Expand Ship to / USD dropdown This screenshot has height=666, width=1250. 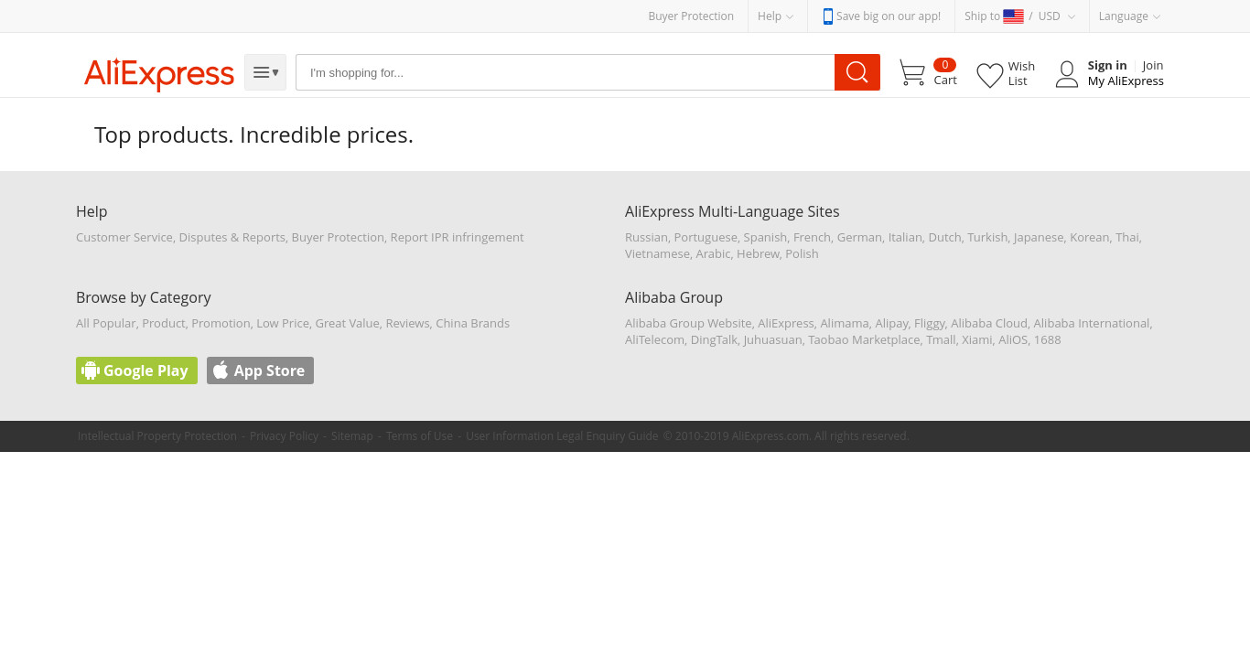click(1020, 16)
